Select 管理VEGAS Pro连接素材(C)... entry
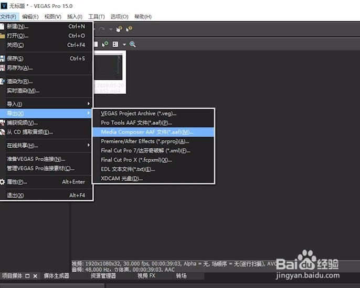Viewport: 360px width, 288px height. pos(46,169)
